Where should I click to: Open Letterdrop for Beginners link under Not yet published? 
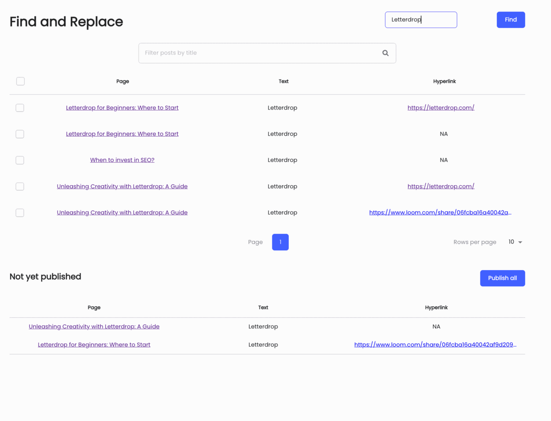tap(94, 344)
